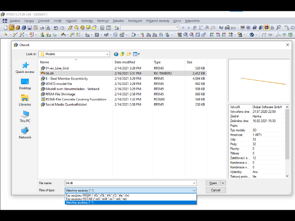This screenshot has width=295, height=221.
Task: Click the Undo arrow icon
Action: 56,28
